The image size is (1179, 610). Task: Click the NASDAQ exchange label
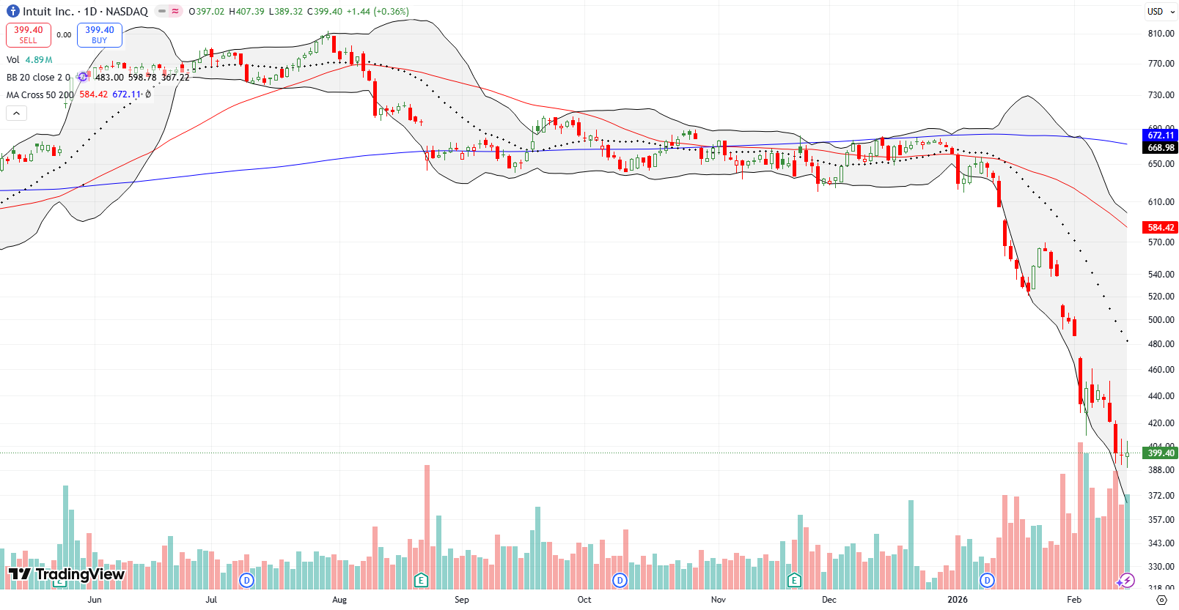tap(129, 11)
